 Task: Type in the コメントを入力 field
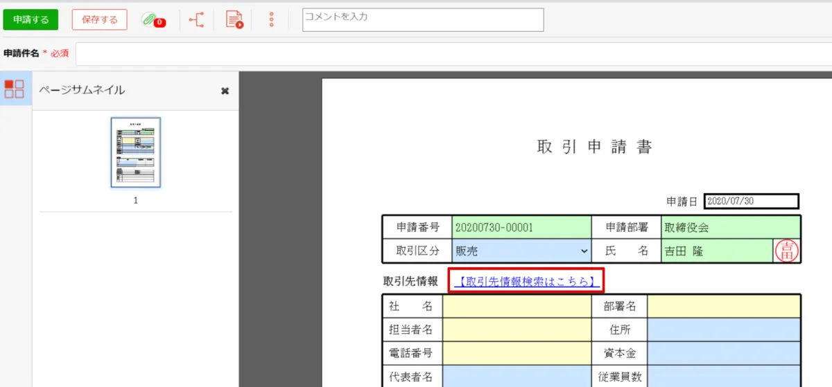pyautogui.click(x=423, y=20)
